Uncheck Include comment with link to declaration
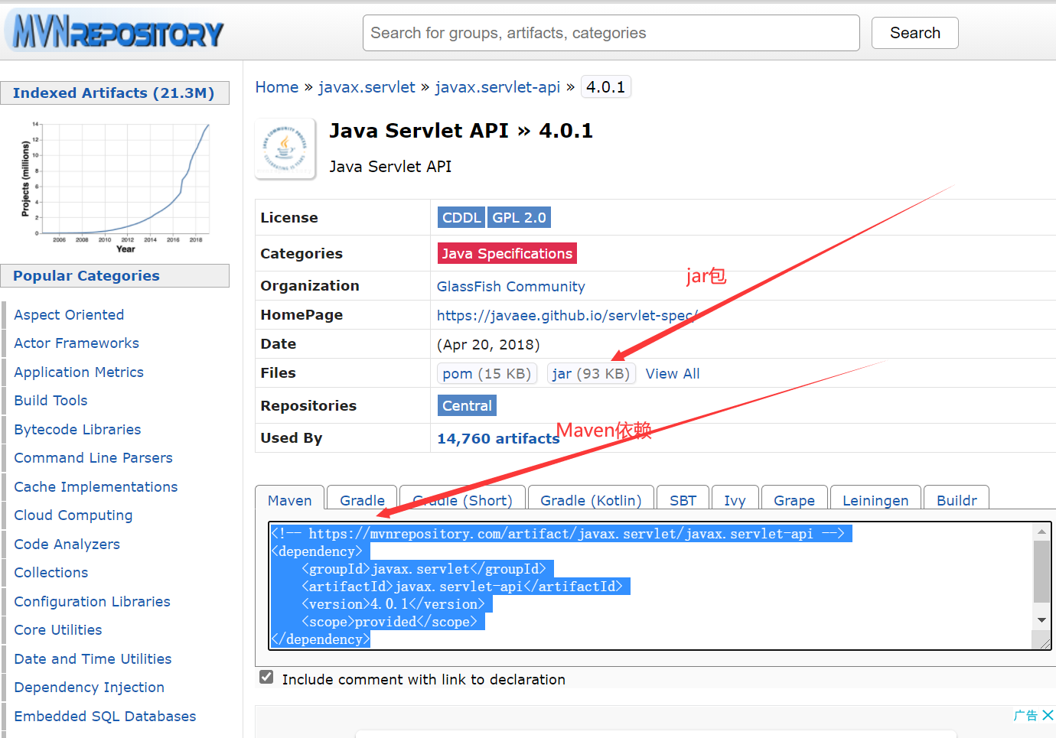This screenshot has height=738, width=1056. point(266,677)
